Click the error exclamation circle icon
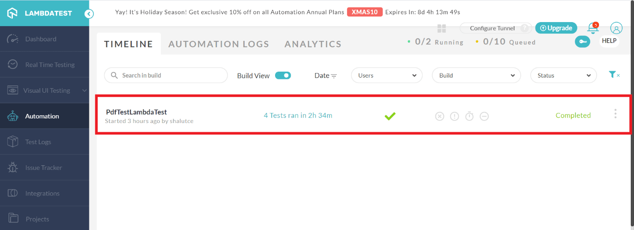The width and height of the screenshot is (634, 230). pyautogui.click(x=454, y=116)
